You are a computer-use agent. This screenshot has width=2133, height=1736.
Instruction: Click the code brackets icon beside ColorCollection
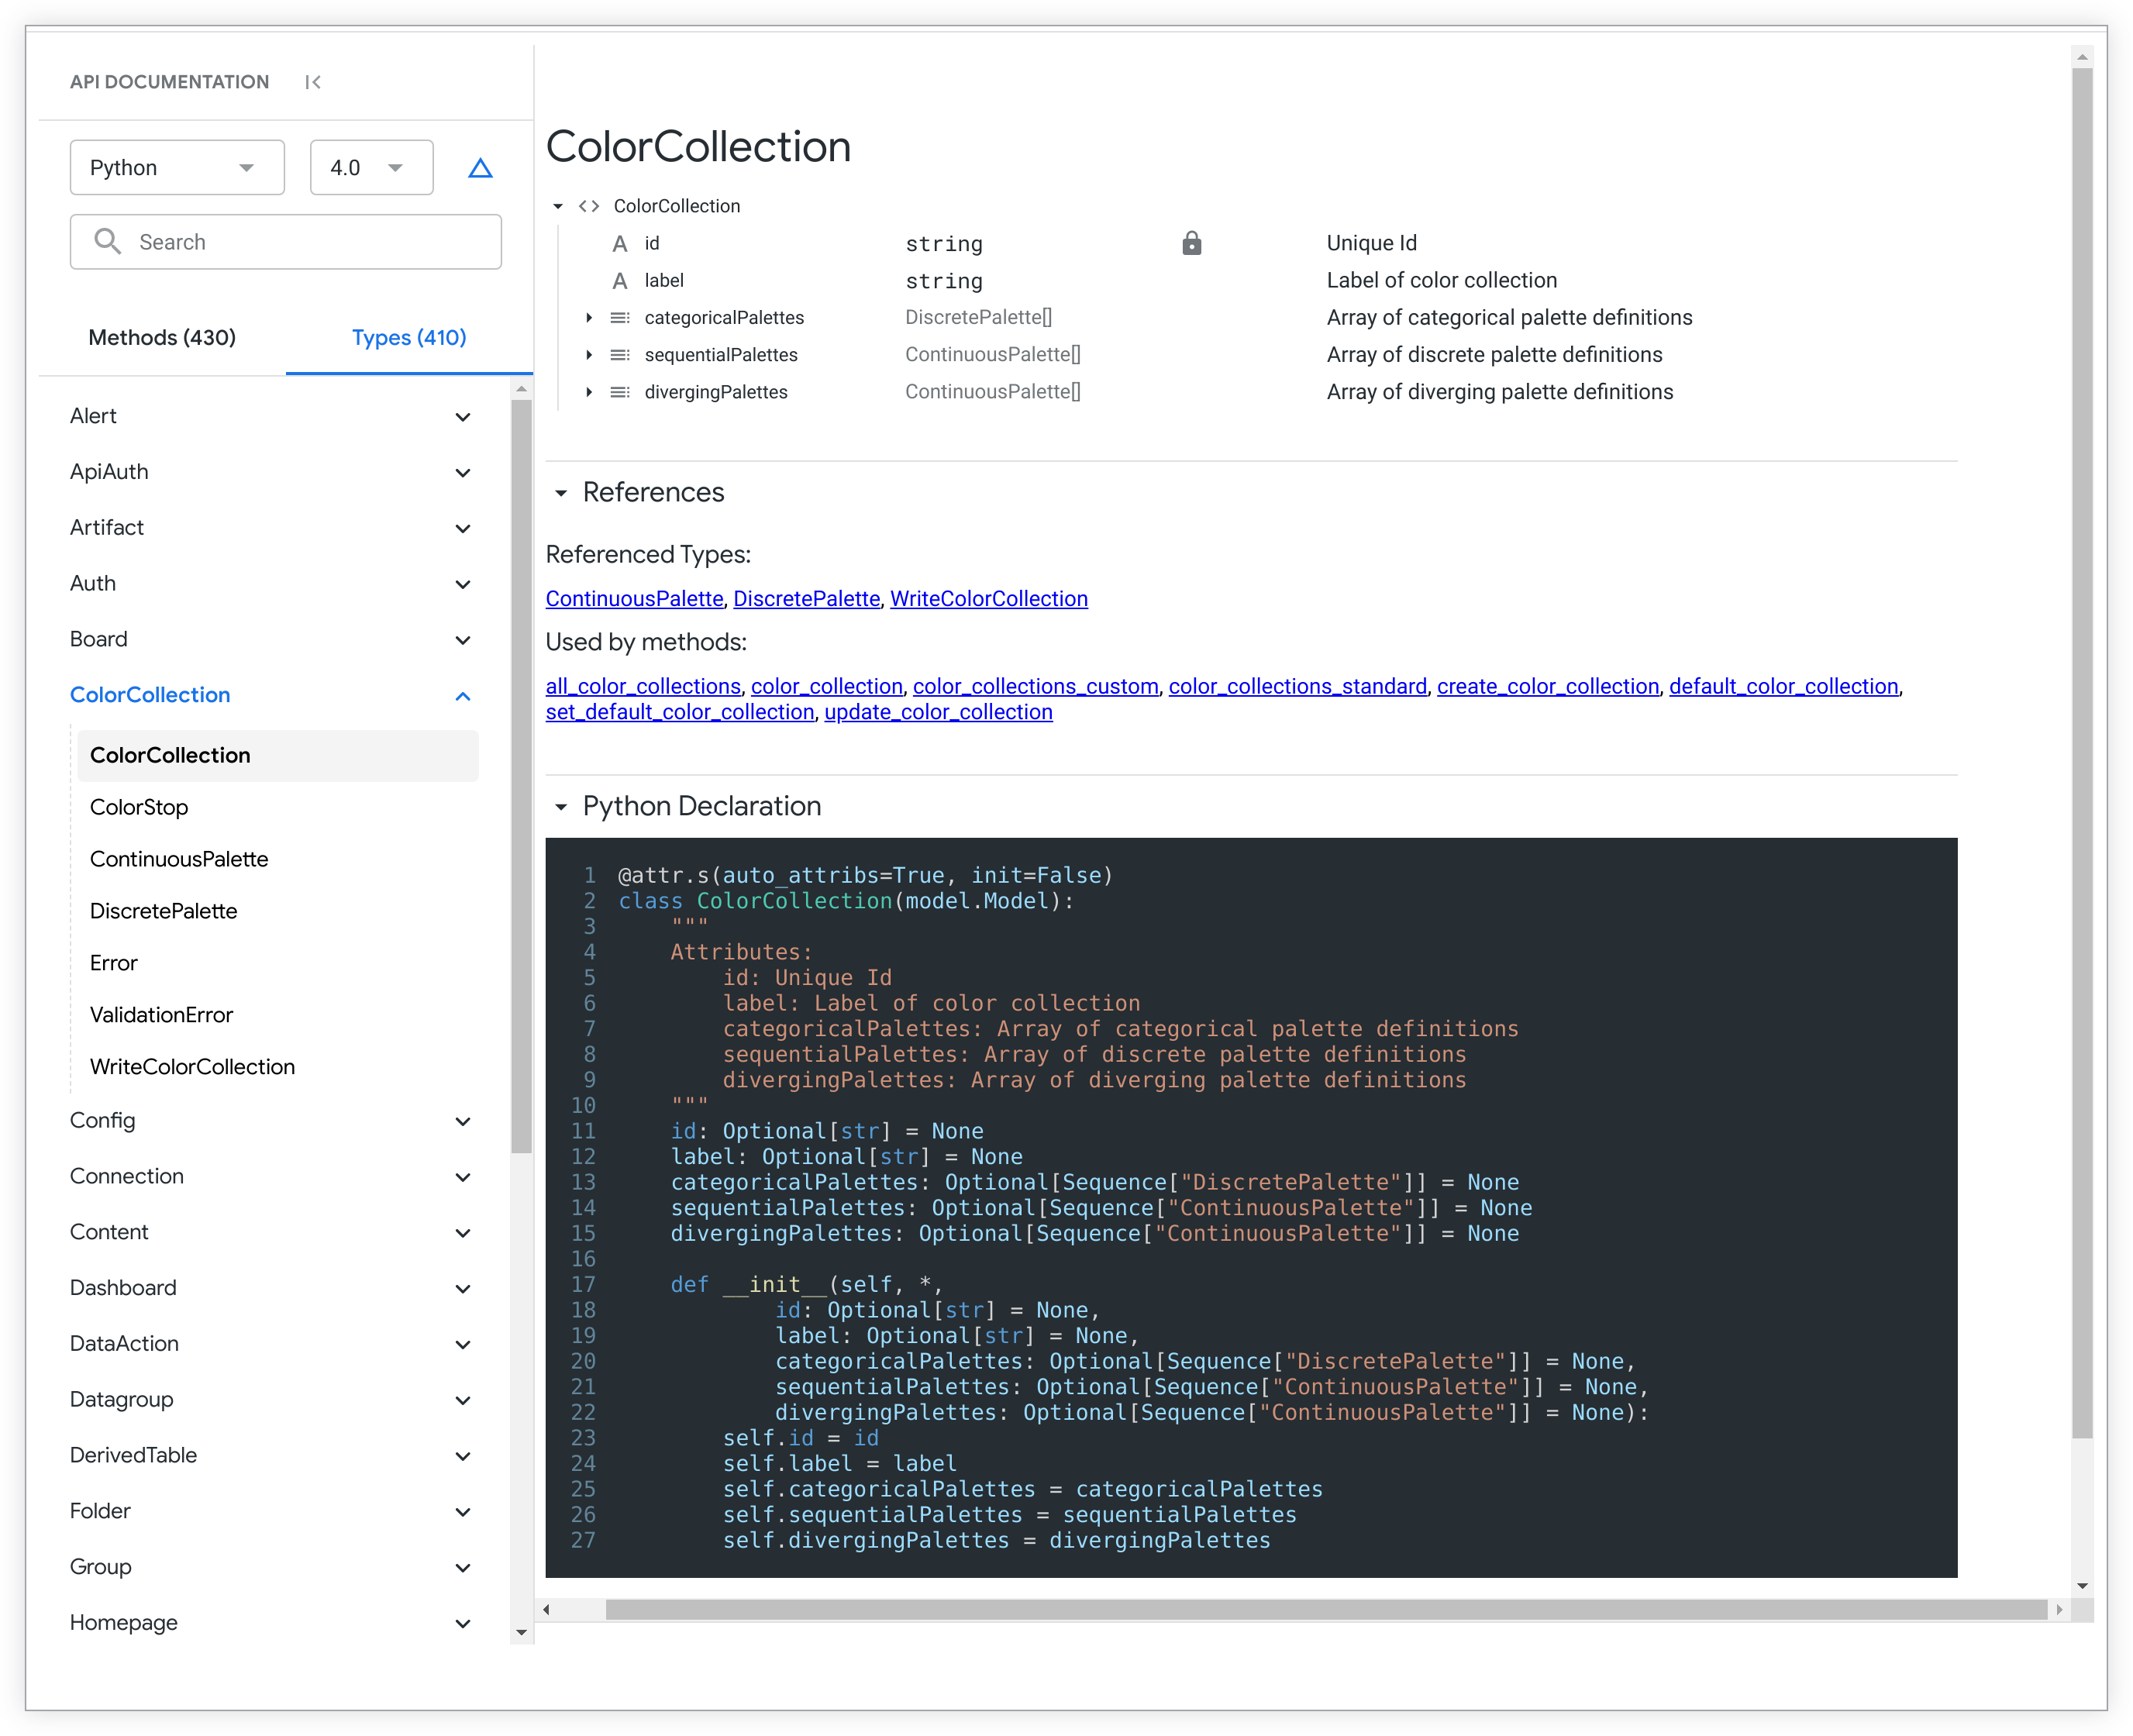pos(589,206)
